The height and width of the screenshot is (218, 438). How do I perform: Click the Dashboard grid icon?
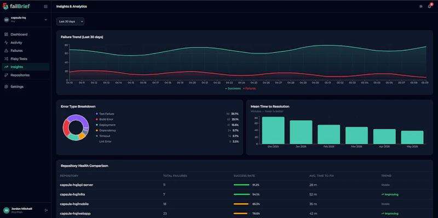pos(6,34)
